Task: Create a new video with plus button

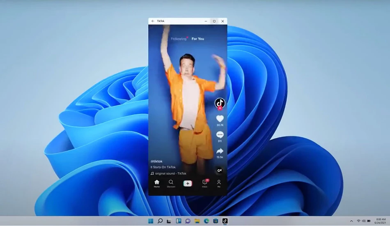Action: coord(188,183)
